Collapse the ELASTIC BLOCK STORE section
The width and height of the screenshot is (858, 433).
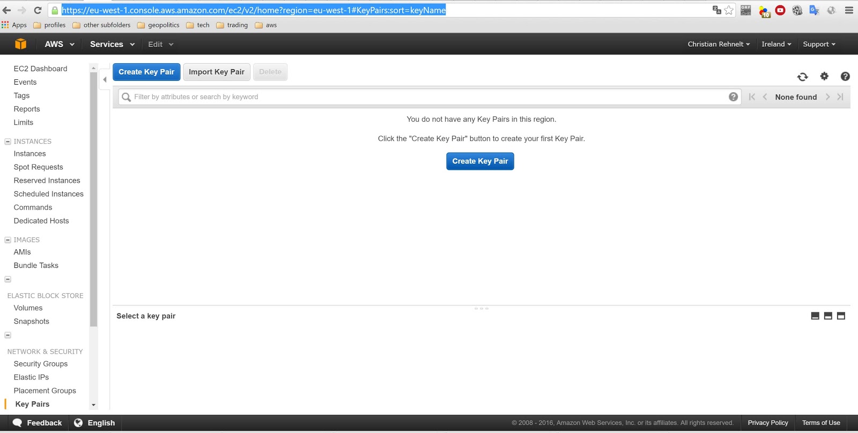[x=8, y=279]
